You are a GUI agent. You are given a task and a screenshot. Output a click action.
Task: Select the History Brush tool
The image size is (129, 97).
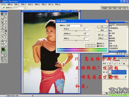(5, 28)
